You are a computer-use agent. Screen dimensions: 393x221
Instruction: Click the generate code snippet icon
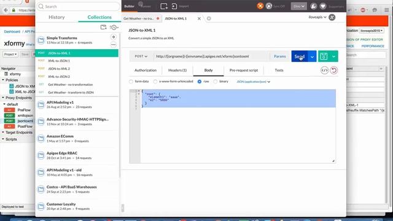point(324,71)
